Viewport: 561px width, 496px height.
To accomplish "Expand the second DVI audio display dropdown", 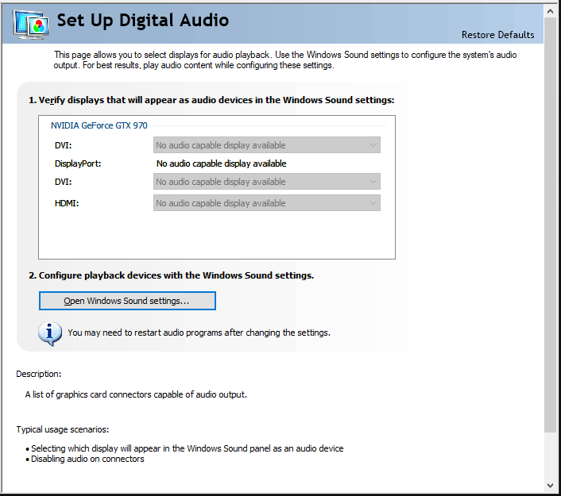I will point(267,182).
